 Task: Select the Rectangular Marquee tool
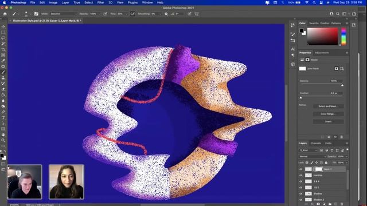point(3,32)
